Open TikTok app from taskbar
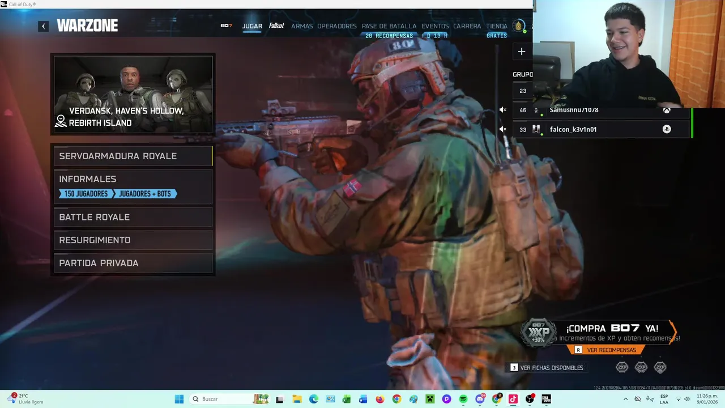Screen dimensions: 725x408 click(513, 399)
